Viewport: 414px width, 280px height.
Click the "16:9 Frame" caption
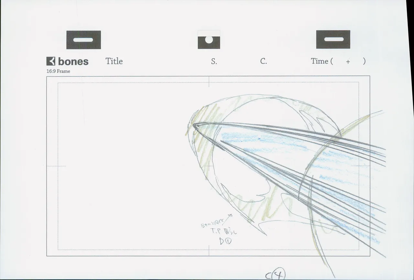58,71
